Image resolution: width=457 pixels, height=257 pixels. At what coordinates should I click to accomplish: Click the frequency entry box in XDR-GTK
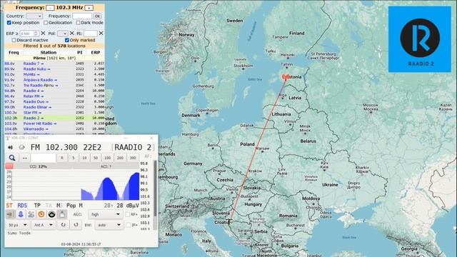(43, 158)
